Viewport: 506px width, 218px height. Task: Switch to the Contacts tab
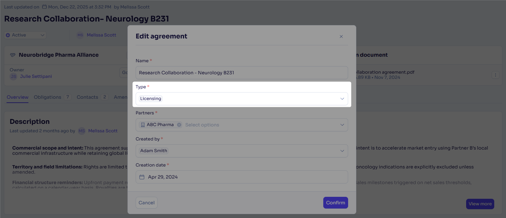[x=87, y=97]
